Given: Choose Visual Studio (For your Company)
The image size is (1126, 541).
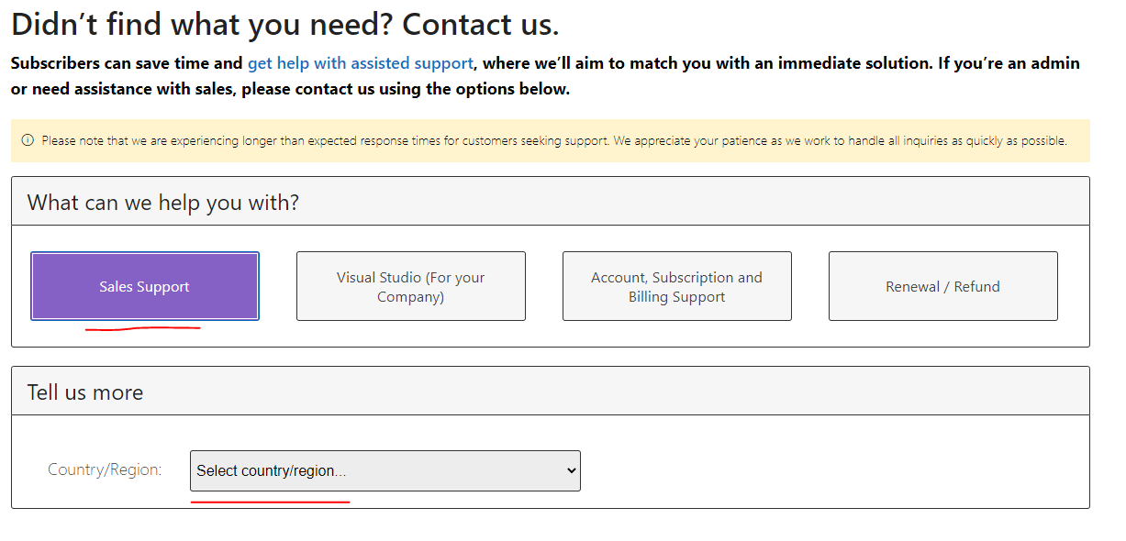Looking at the screenshot, I should pyautogui.click(x=411, y=286).
